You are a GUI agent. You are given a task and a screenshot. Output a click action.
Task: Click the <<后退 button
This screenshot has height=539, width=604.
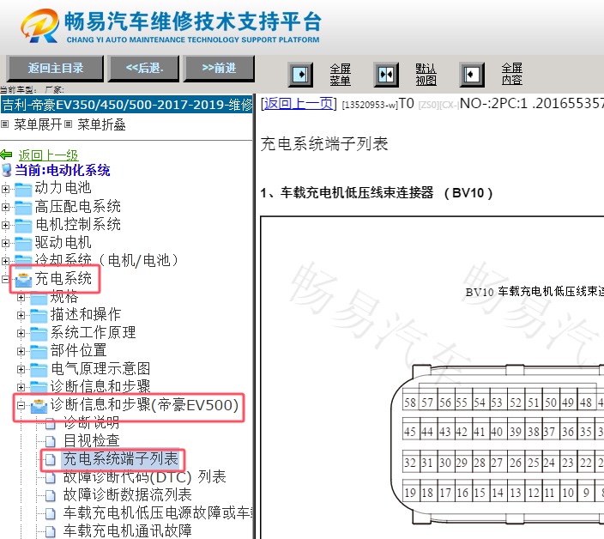click(144, 69)
